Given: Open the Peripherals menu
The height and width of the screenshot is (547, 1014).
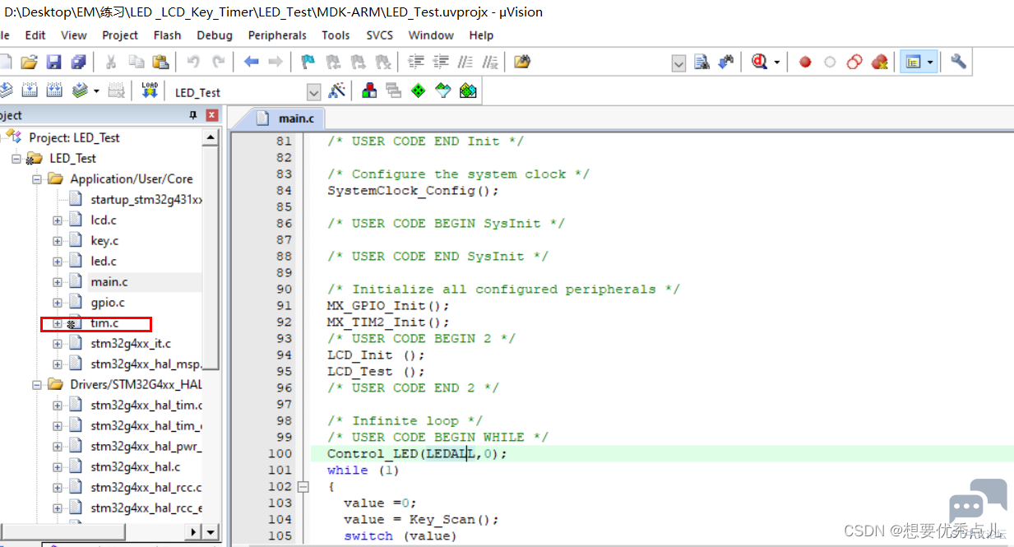Looking at the screenshot, I should point(277,35).
